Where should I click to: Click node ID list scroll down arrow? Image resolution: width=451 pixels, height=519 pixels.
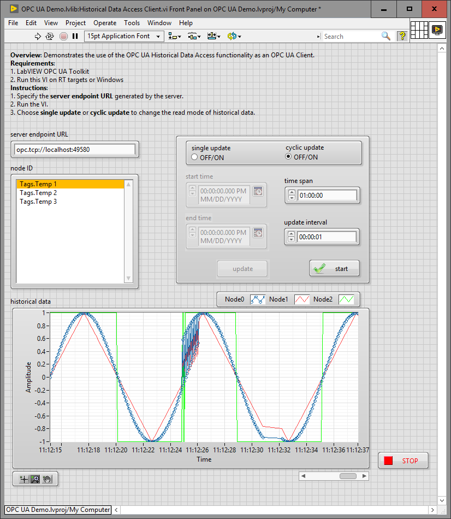(x=128, y=279)
